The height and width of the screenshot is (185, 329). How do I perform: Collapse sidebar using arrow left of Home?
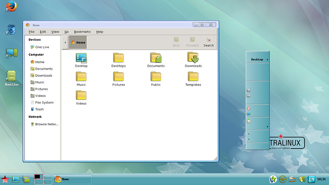pyautogui.click(x=65, y=42)
